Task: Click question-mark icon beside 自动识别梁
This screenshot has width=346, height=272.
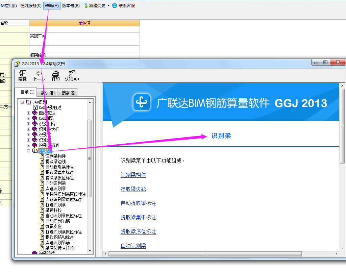Action: 42,183
